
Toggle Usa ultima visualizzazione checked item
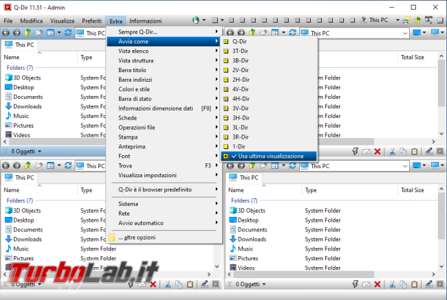coord(269,156)
